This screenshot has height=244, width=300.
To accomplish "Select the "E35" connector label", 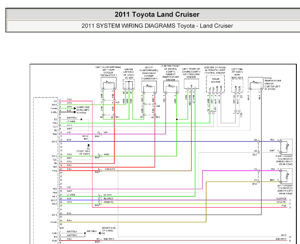I will click(x=62, y=228).
